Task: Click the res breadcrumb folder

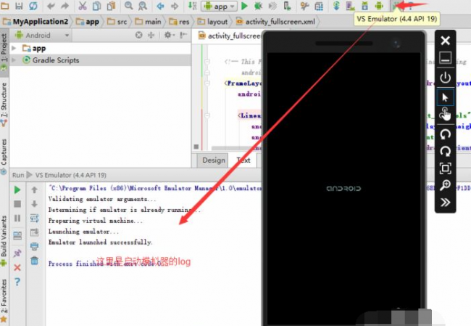Action: pos(179,22)
